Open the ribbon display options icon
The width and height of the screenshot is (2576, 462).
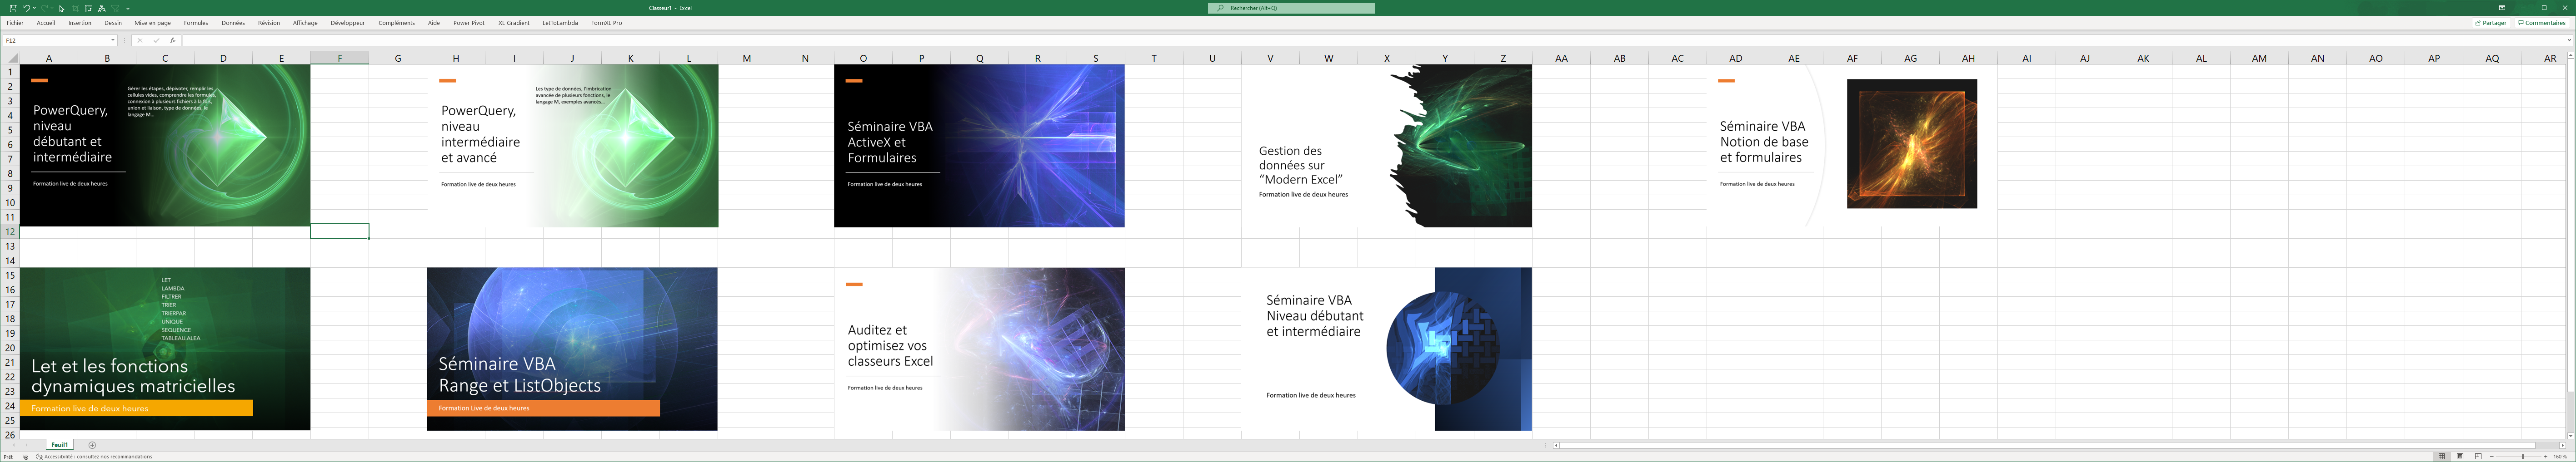[2502, 8]
